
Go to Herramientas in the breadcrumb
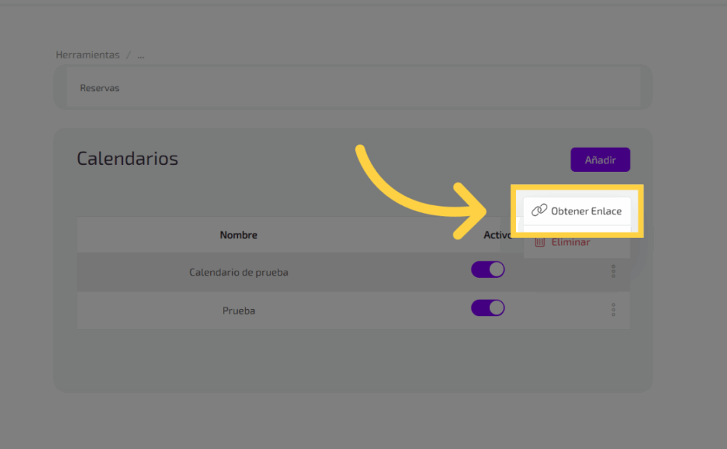click(87, 55)
